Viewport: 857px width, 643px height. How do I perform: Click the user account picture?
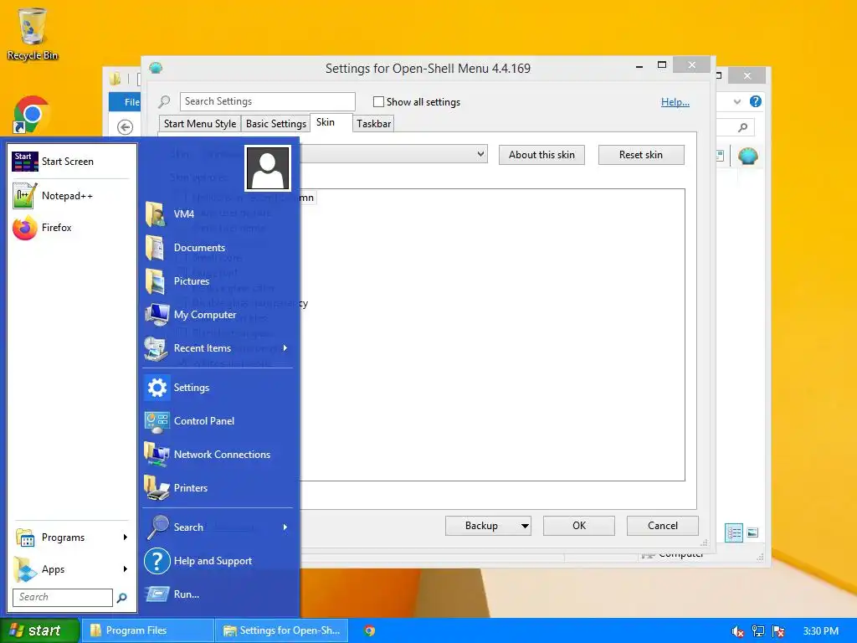click(267, 167)
